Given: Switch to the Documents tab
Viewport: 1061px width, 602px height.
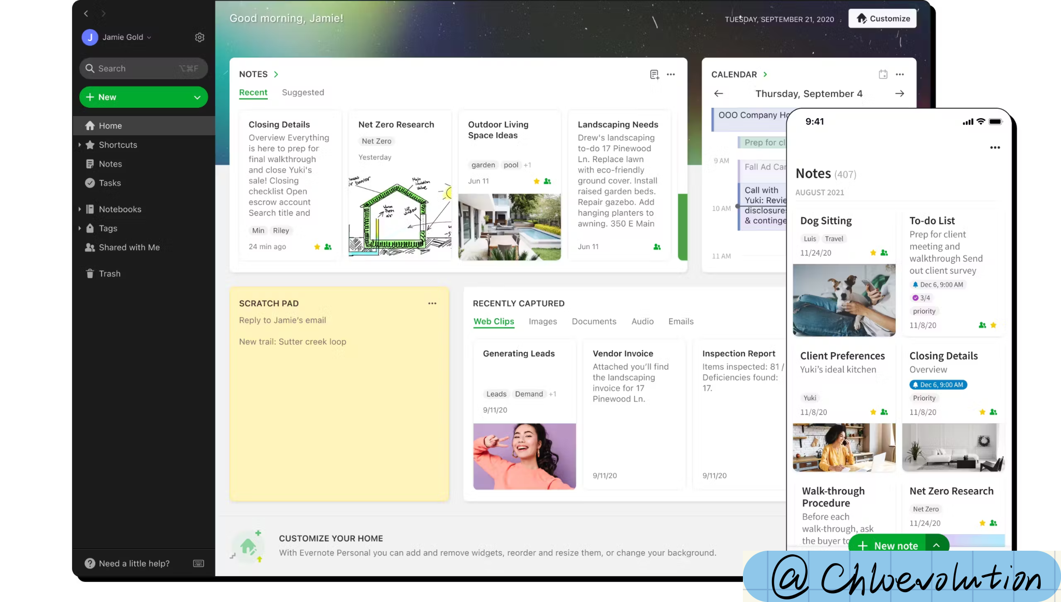Looking at the screenshot, I should pyautogui.click(x=594, y=322).
